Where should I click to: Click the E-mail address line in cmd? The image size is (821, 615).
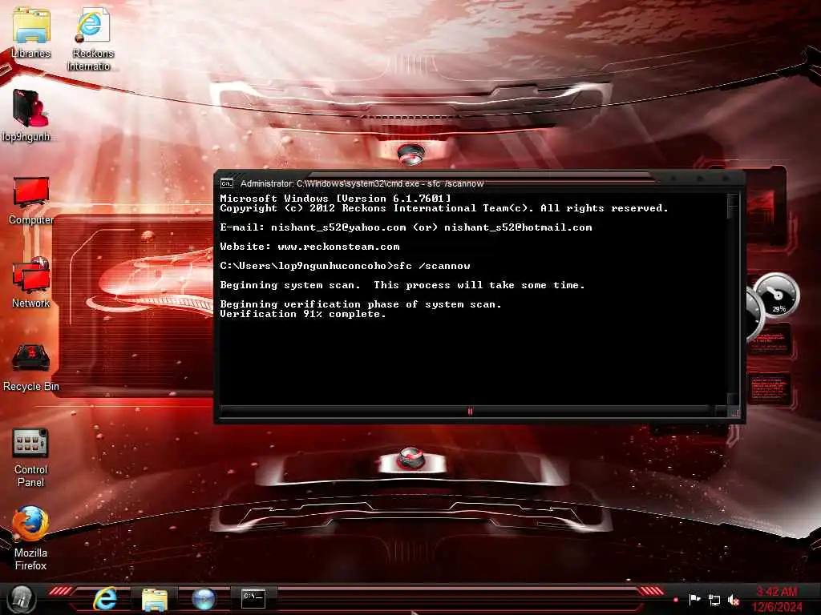pyautogui.click(x=406, y=227)
